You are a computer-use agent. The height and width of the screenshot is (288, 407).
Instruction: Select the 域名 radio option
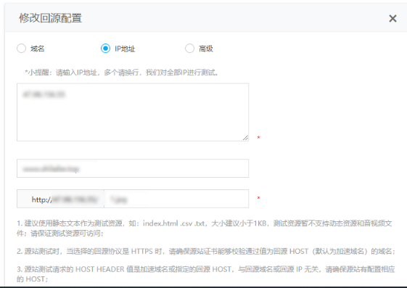pyautogui.click(x=21, y=49)
